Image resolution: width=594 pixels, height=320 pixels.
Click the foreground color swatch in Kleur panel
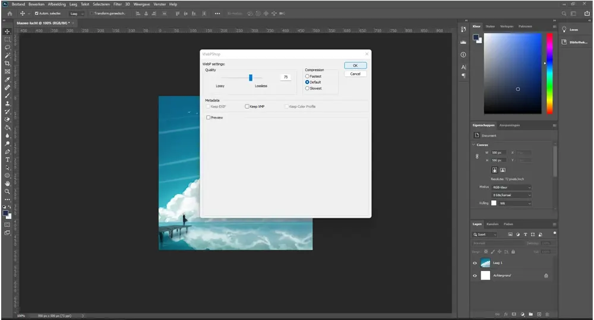(x=476, y=37)
